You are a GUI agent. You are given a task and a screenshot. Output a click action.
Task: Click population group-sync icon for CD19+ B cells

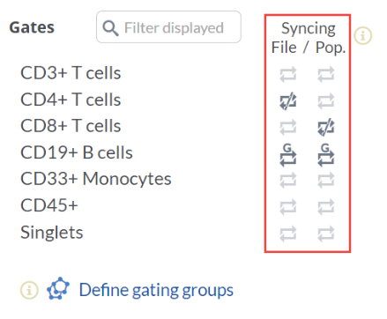pos(326,155)
